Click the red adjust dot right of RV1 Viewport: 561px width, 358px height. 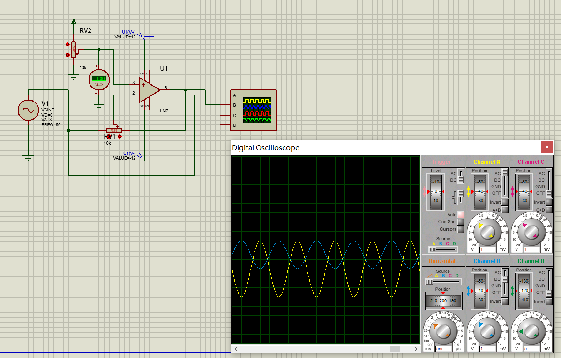pos(120,137)
